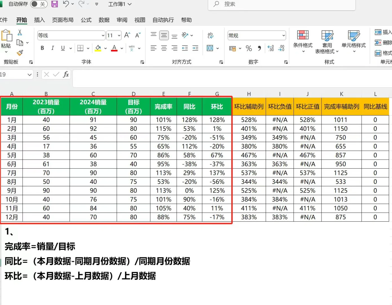
Task: Apply the yellow fill color bucket
Action: pyautogui.click(x=98, y=48)
